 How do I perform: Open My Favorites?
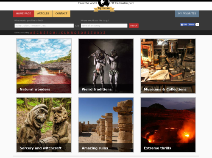tap(187, 14)
